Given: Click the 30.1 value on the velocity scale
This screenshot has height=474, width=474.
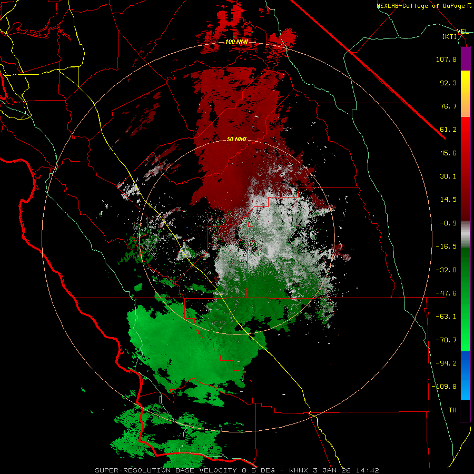Looking at the screenshot, I should click(448, 176).
